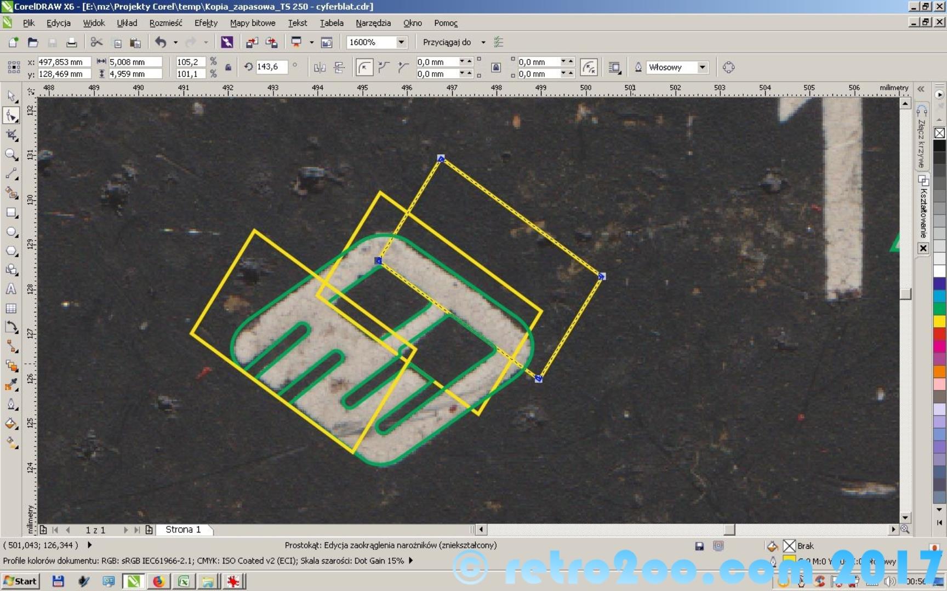947x591 pixels.
Task: Click the Print icon in toolbar
Action: (71, 42)
